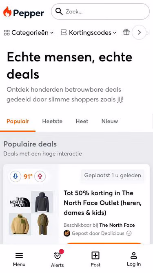This screenshot has width=153, height=273.
Task: Click the Pepper flame logo
Action: 7,12
